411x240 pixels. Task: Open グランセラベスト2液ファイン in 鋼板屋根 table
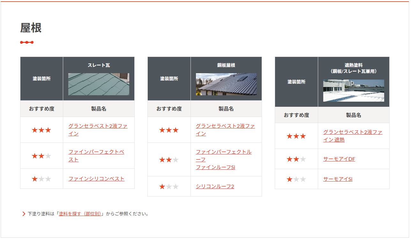[225, 126]
